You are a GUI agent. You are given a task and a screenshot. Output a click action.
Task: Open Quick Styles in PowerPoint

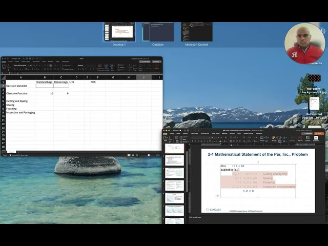(x=280, y=139)
